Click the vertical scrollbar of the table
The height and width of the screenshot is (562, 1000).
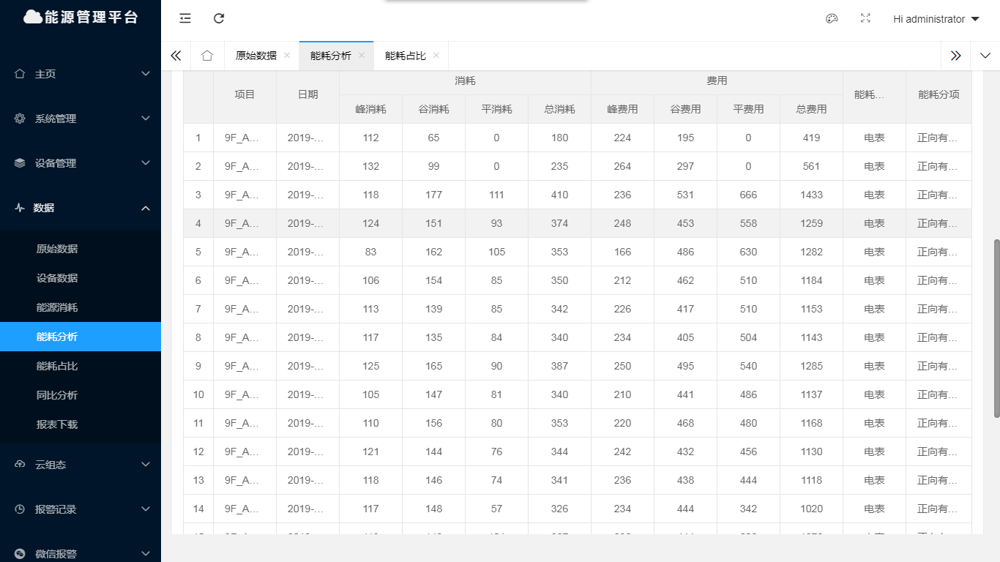(x=996, y=328)
